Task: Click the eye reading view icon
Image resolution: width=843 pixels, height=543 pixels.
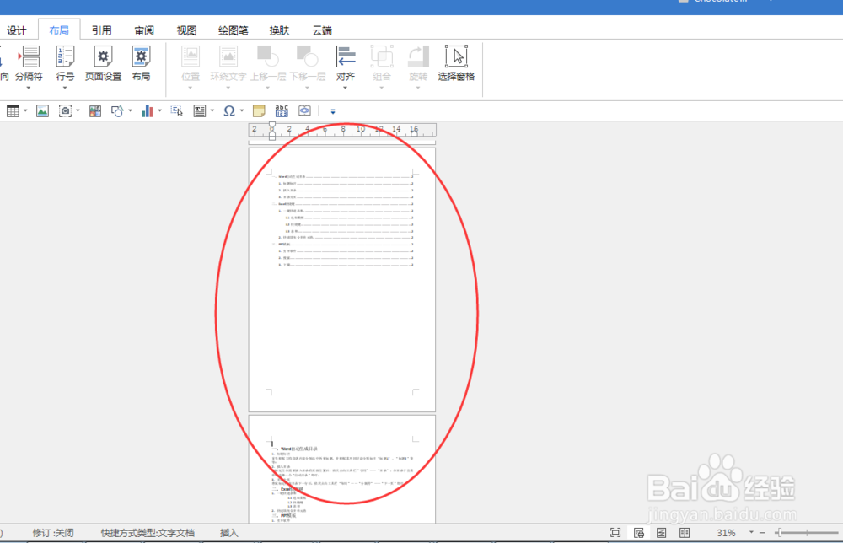Action: 304,111
